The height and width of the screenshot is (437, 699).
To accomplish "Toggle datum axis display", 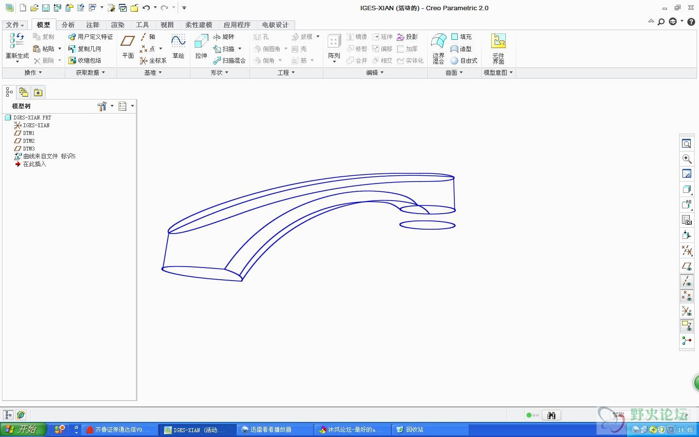I will (x=686, y=281).
